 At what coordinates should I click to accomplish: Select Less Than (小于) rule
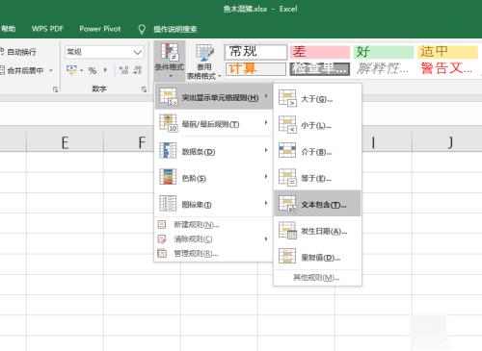pyautogui.click(x=317, y=125)
